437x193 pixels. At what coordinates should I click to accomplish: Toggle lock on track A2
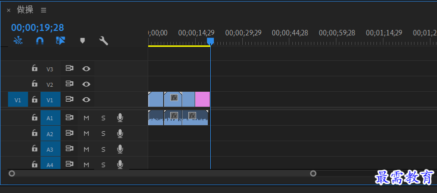pos(35,133)
